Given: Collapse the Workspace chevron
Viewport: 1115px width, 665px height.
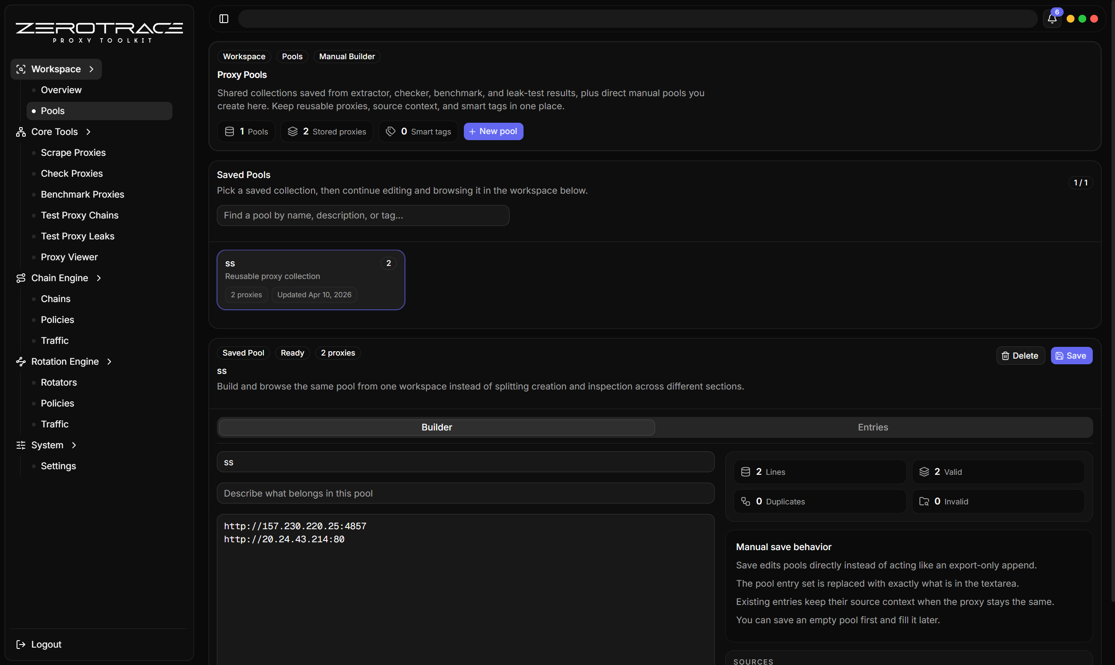Looking at the screenshot, I should (x=91, y=69).
